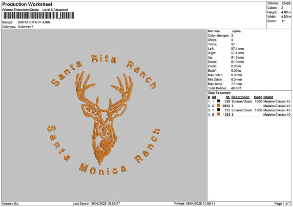Screen dimensions: 293x207
Task: Click the Height value "4.80 in"
Action: 286,12
